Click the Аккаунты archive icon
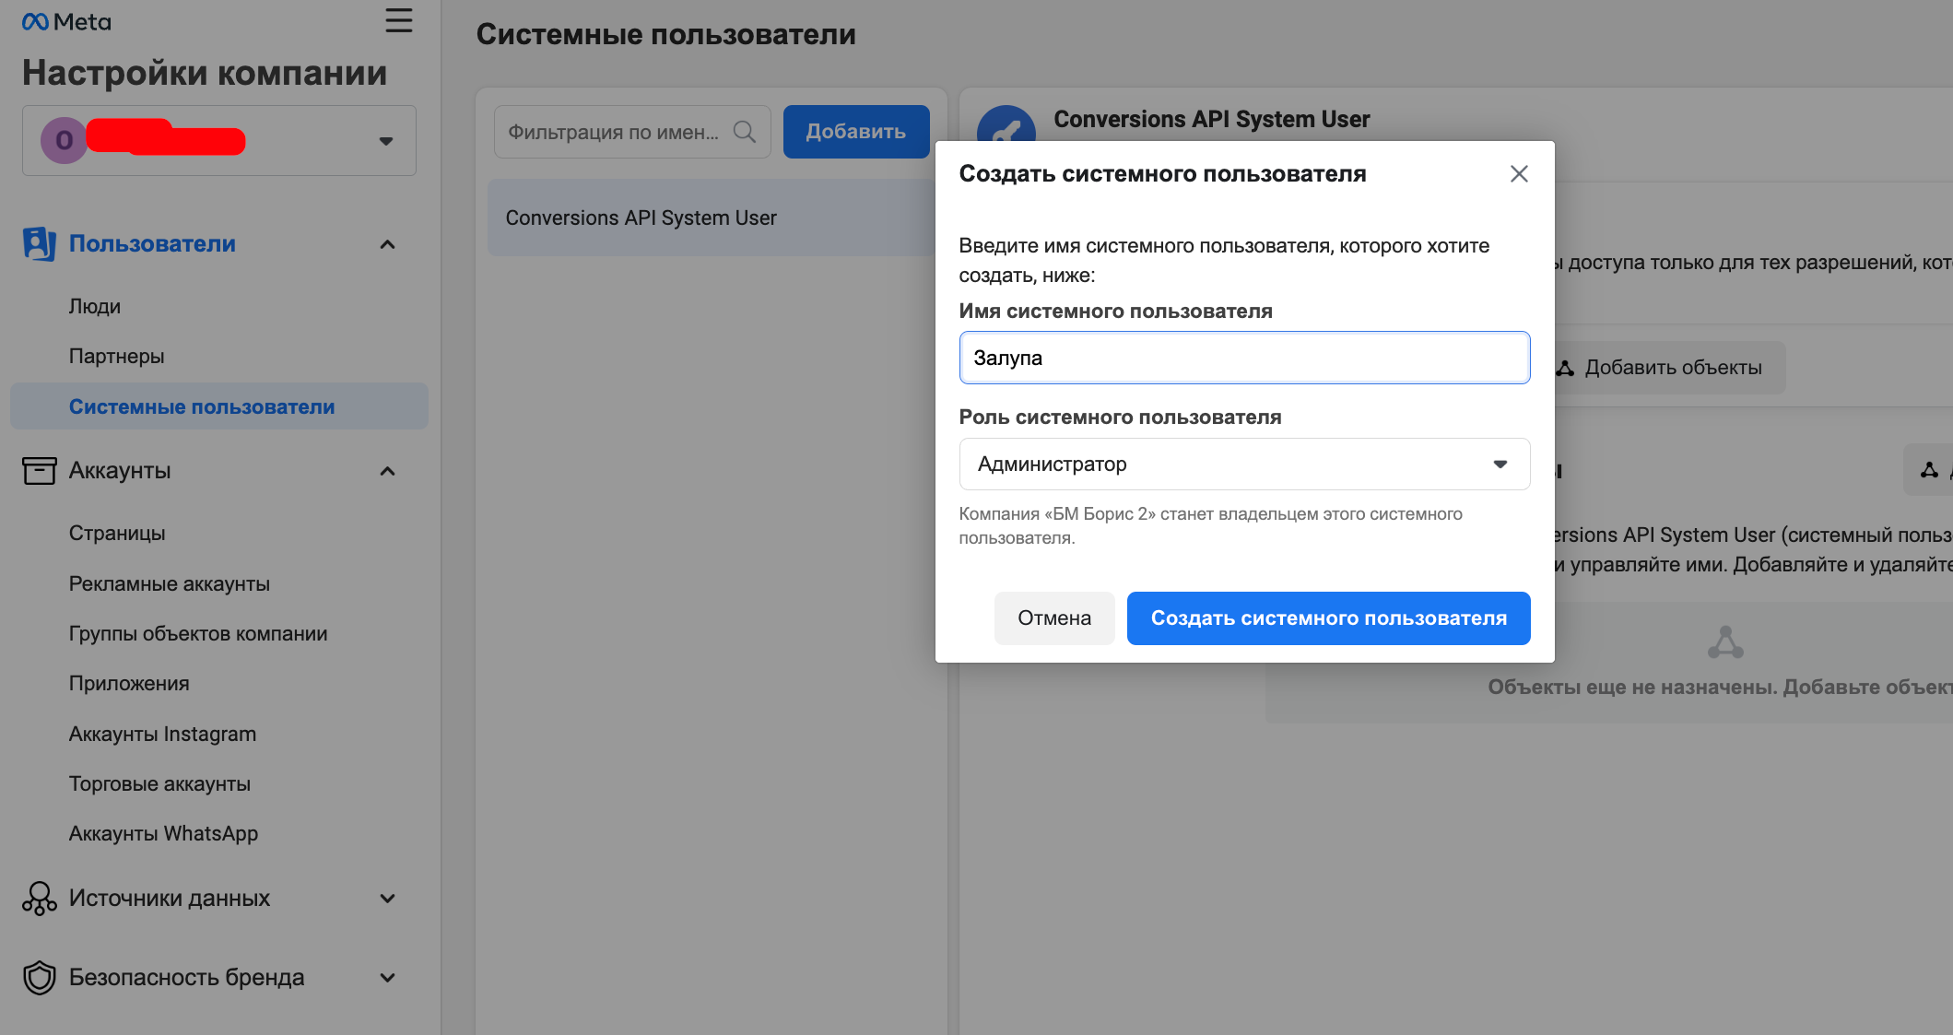This screenshot has height=1035, width=1953. pos(39,470)
